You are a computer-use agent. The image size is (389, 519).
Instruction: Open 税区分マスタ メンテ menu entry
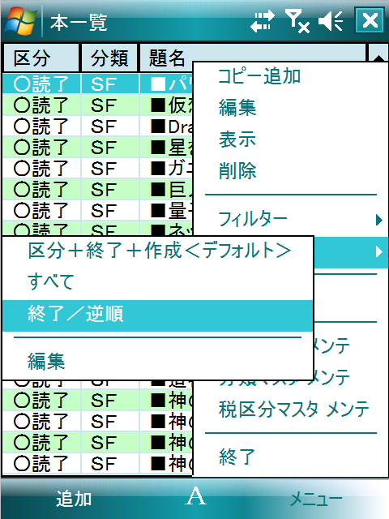(293, 409)
